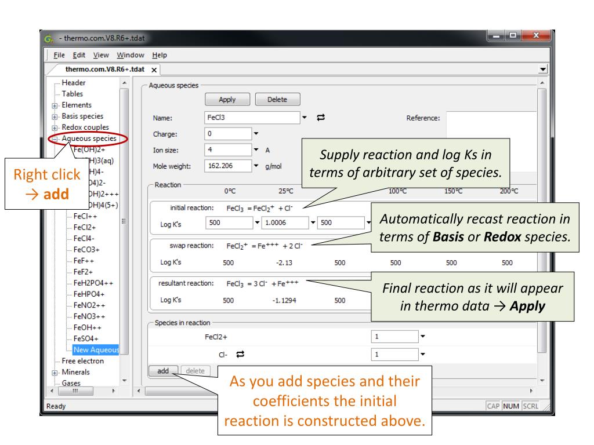
Task: Click the swap icon next to Name field
Action: [x=320, y=118]
